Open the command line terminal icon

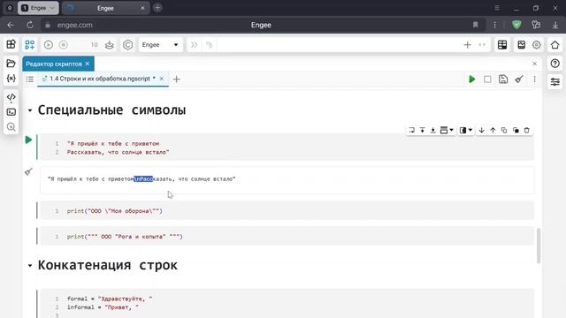click(x=11, y=112)
